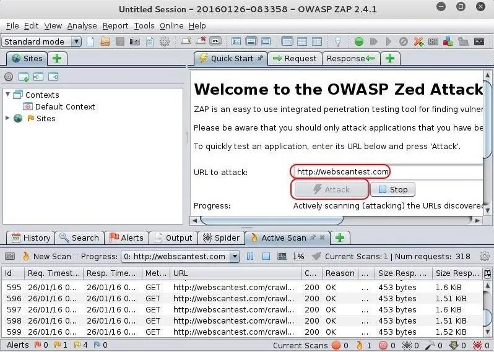Pause the active scan
The width and height of the screenshot is (494, 352).
pos(250,257)
